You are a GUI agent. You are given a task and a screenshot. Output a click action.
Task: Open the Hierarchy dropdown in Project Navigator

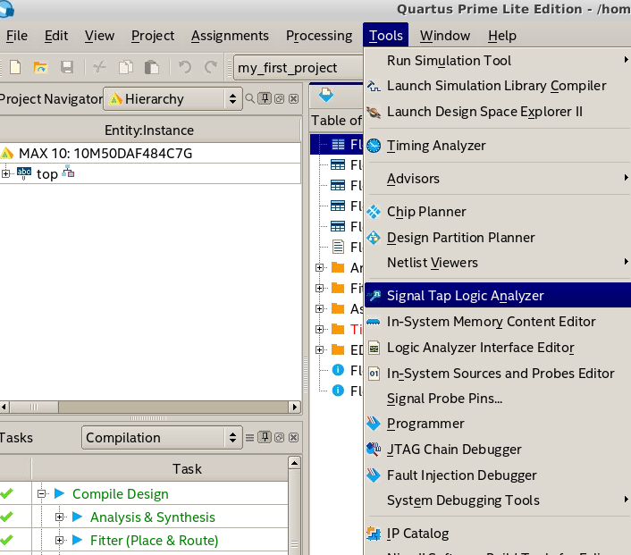click(173, 98)
